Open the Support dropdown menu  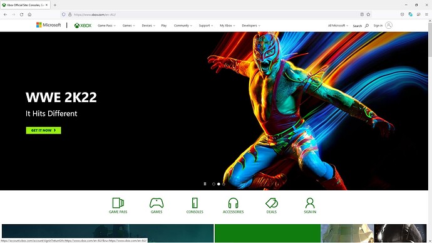206,26
